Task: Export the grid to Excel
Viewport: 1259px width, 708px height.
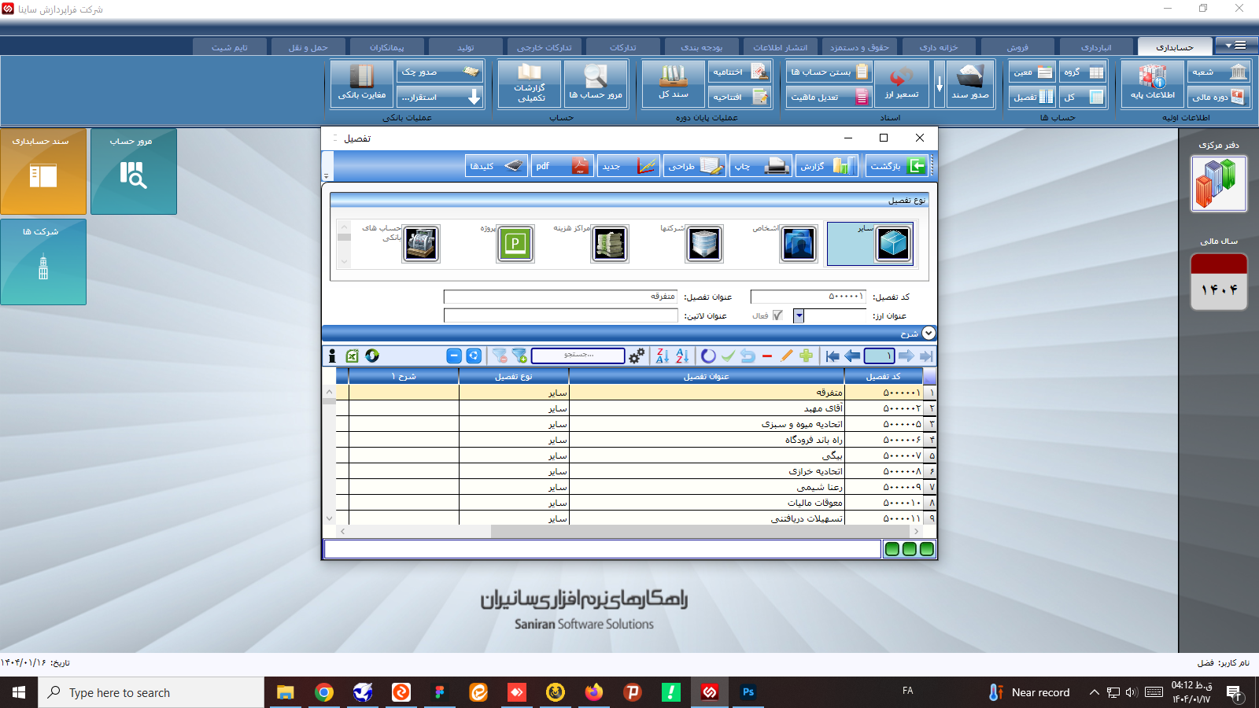Action: coord(350,356)
